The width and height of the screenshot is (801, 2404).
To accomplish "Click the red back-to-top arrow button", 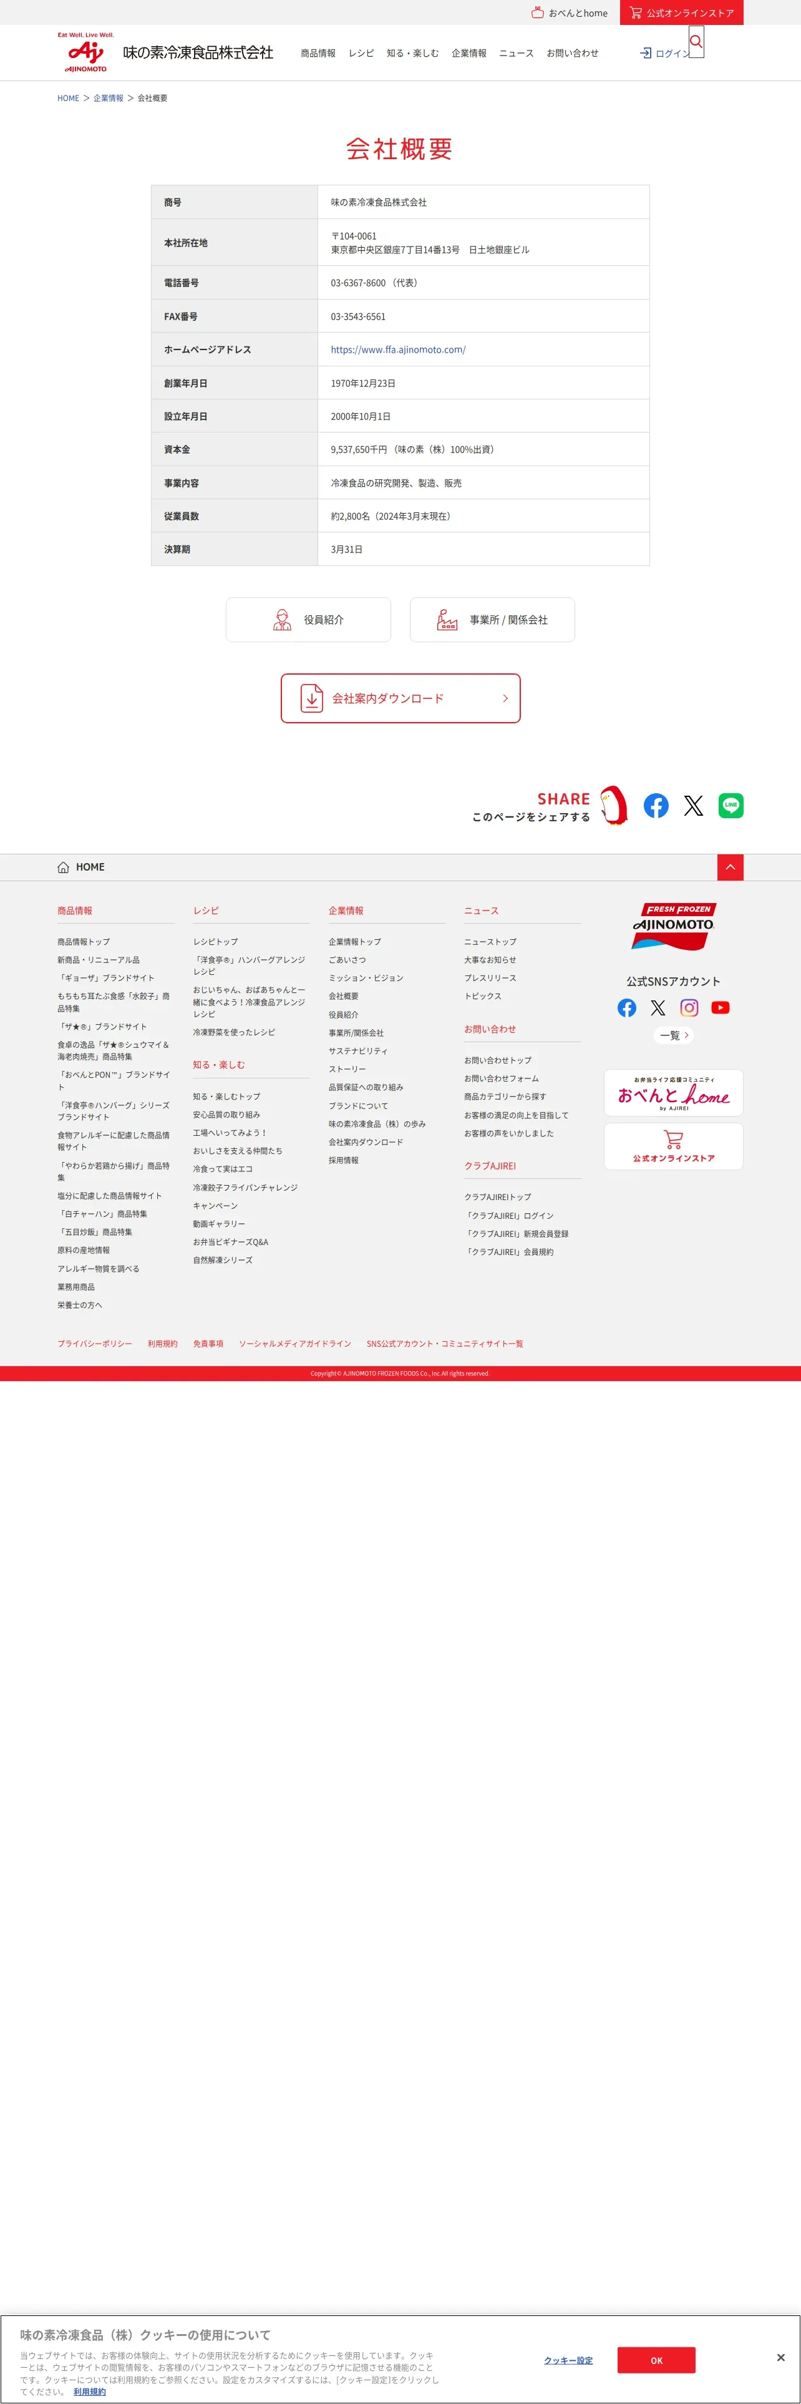I will pos(730,867).
